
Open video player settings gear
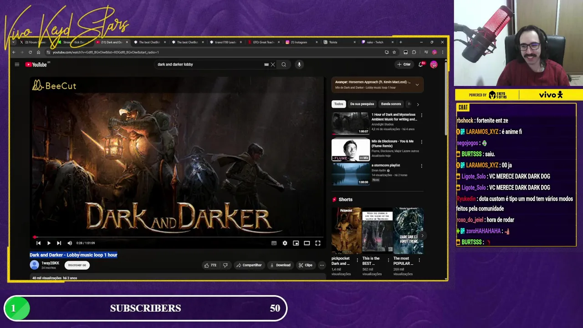[x=285, y=243]
